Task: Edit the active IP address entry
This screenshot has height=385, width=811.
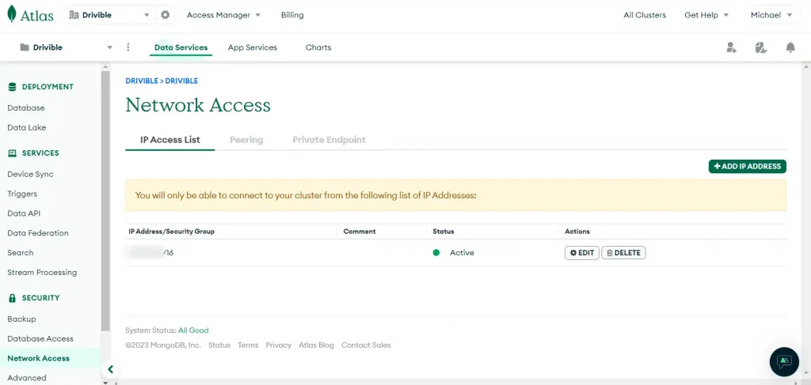Action: pos(581,253)
